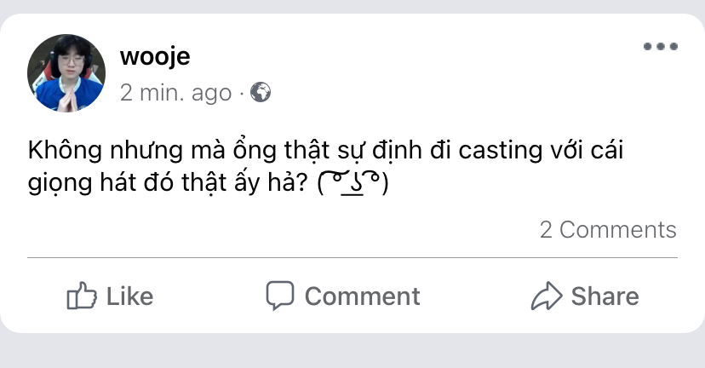705x368 pixels.
Task: Click the gray background below the post card
Action: (352, 351)
